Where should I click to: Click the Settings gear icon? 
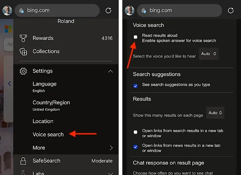click(x=23, y=71)
